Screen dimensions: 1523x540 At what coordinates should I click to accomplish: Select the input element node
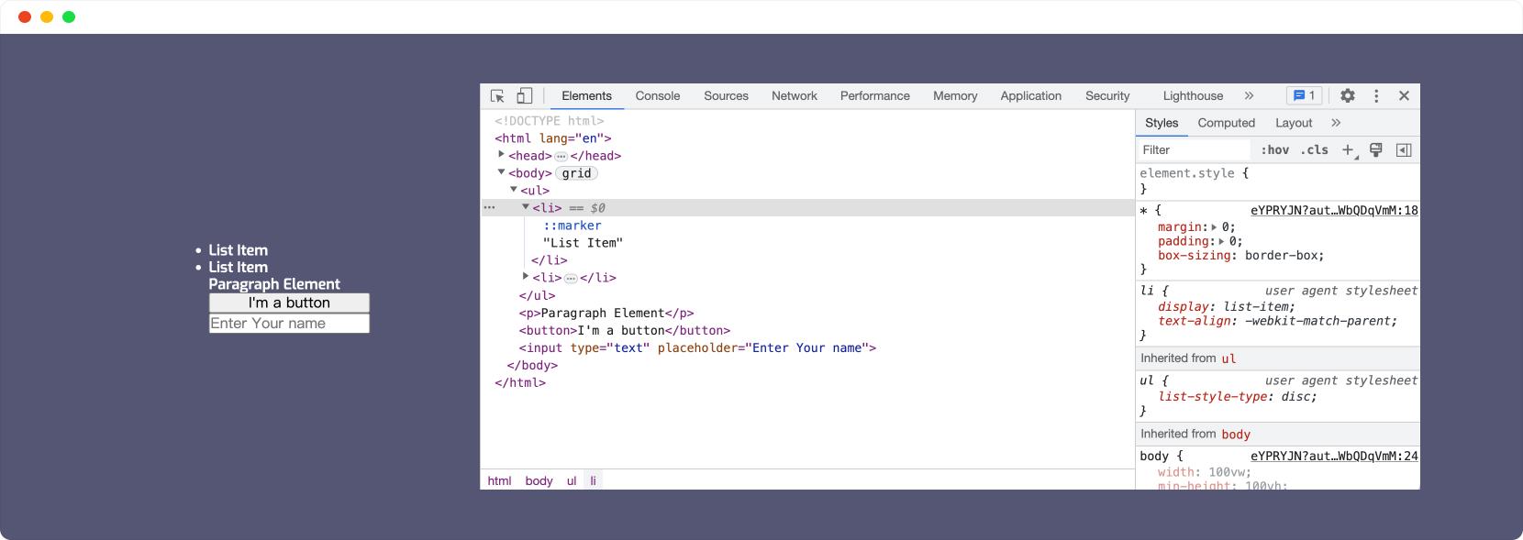697,347
